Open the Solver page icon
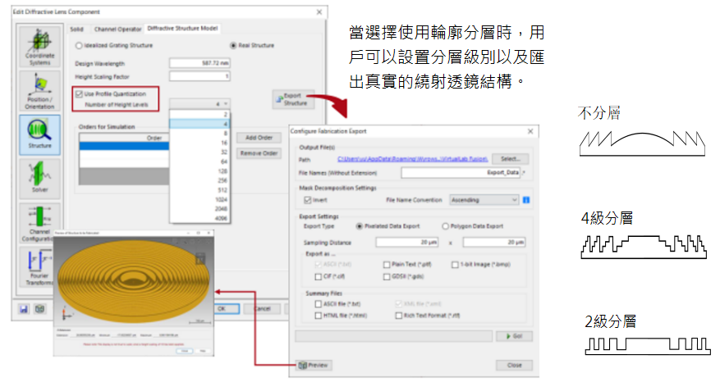 tap(39, 177)
